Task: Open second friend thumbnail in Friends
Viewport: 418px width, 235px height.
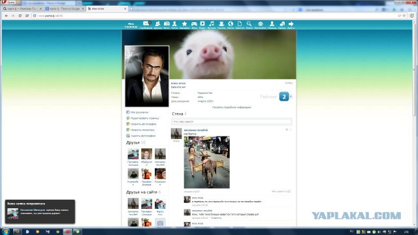Action: (146, 154)
